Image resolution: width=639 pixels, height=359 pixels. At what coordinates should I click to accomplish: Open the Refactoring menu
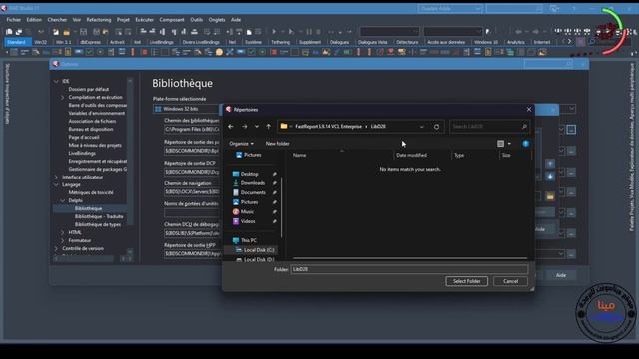pos(99,20)
